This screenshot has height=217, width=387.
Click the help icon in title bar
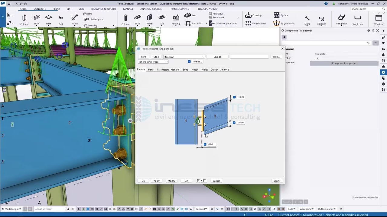pyautogui.click(x=326, y=4)
